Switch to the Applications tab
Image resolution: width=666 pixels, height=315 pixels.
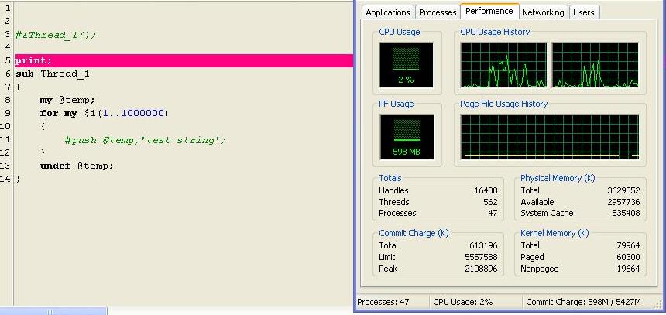pyautogui.click(x=387, y=12)
